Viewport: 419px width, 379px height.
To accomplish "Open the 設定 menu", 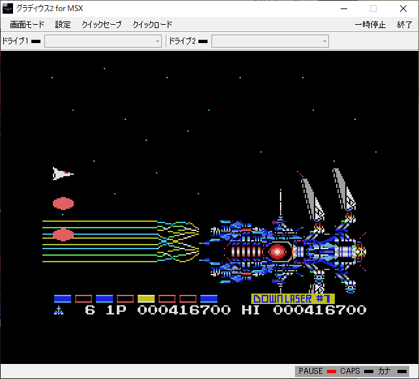I will (x=63, y=25).
